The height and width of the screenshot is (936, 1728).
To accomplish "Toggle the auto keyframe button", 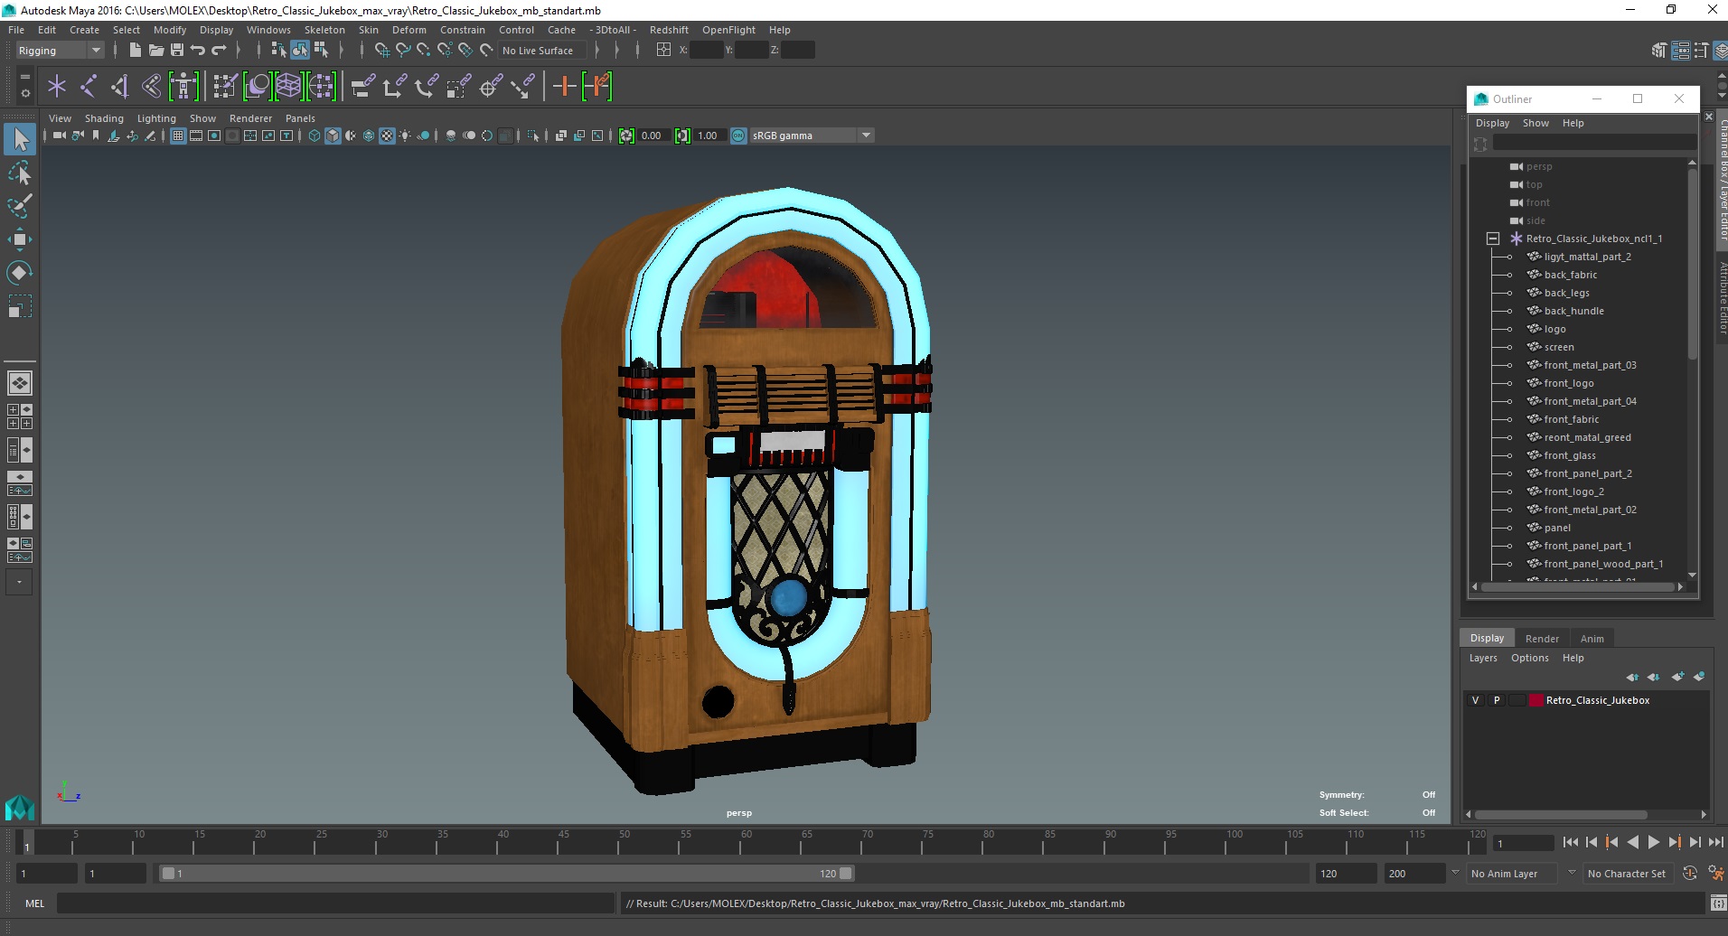I will click(x=1690, y=874).
